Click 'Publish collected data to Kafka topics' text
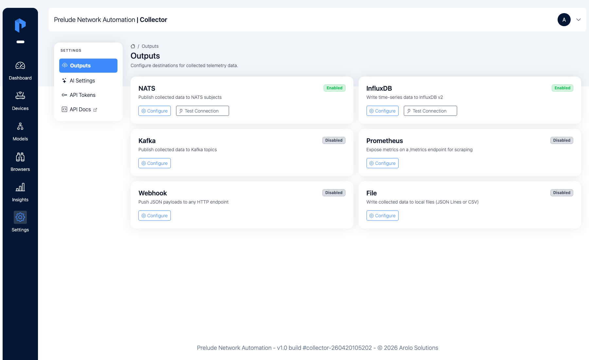 click(x=178, y=150)
